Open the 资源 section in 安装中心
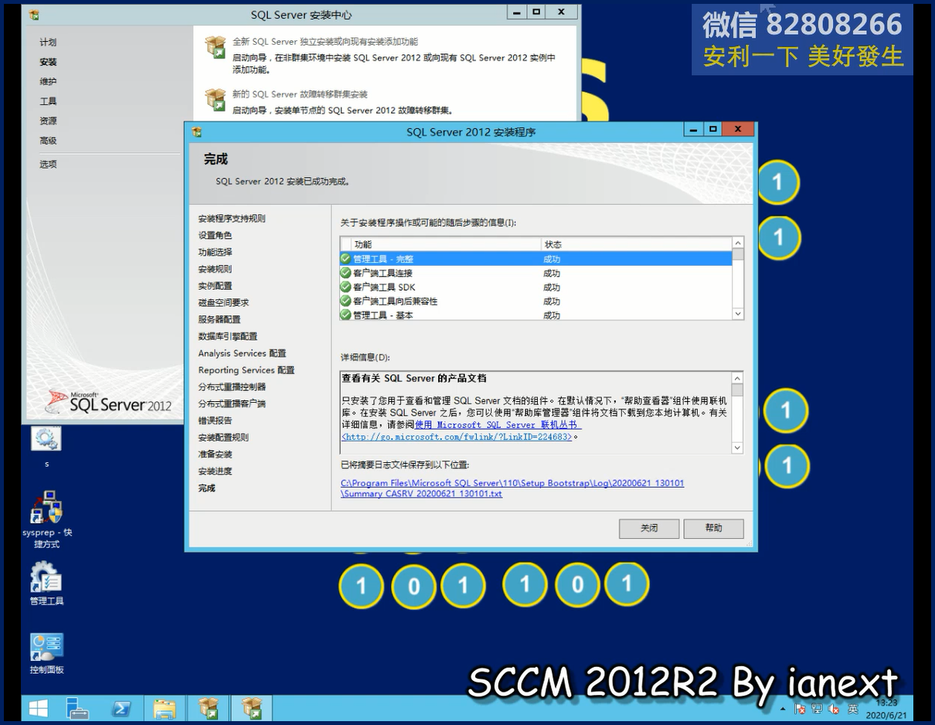Viewport: 935px width, 725px height. 48,121
